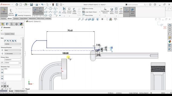The width and height of the screenshot is (172, 96).
Task: Confirm dimension with green checkmark
Action: coord(2,30)
